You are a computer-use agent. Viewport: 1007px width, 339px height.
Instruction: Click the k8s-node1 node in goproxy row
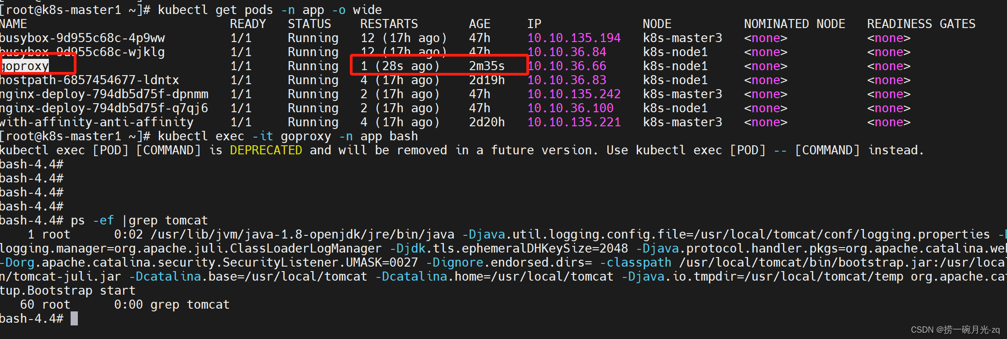[675, 66]
